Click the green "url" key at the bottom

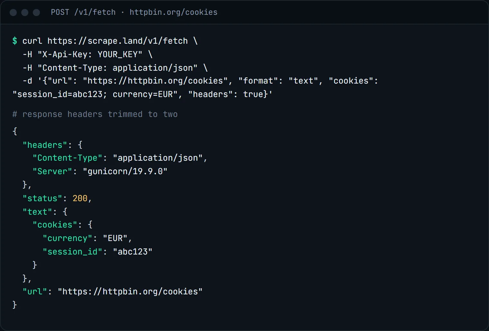tap(35, 291)
